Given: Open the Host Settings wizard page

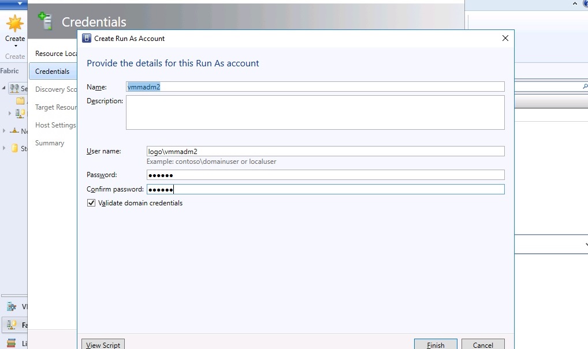Looking at the screenshot, I should [55, 125].
